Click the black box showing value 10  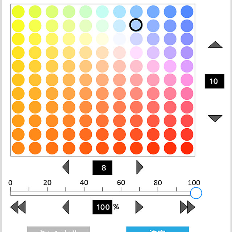pos(215,81)
